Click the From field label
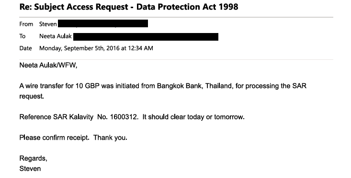 tap(26, 24)
